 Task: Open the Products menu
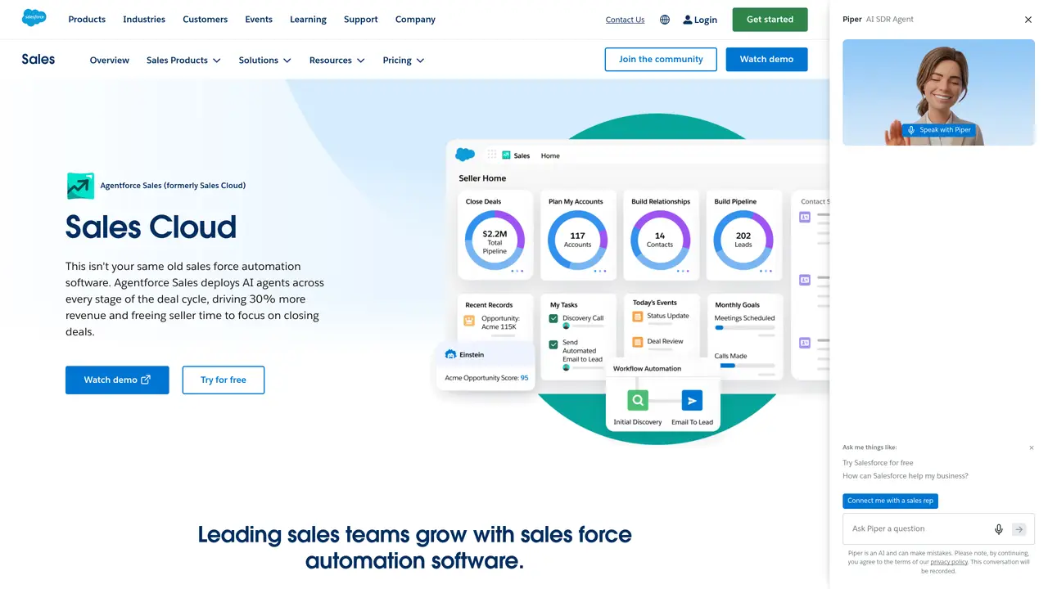(x=87, y=20)
